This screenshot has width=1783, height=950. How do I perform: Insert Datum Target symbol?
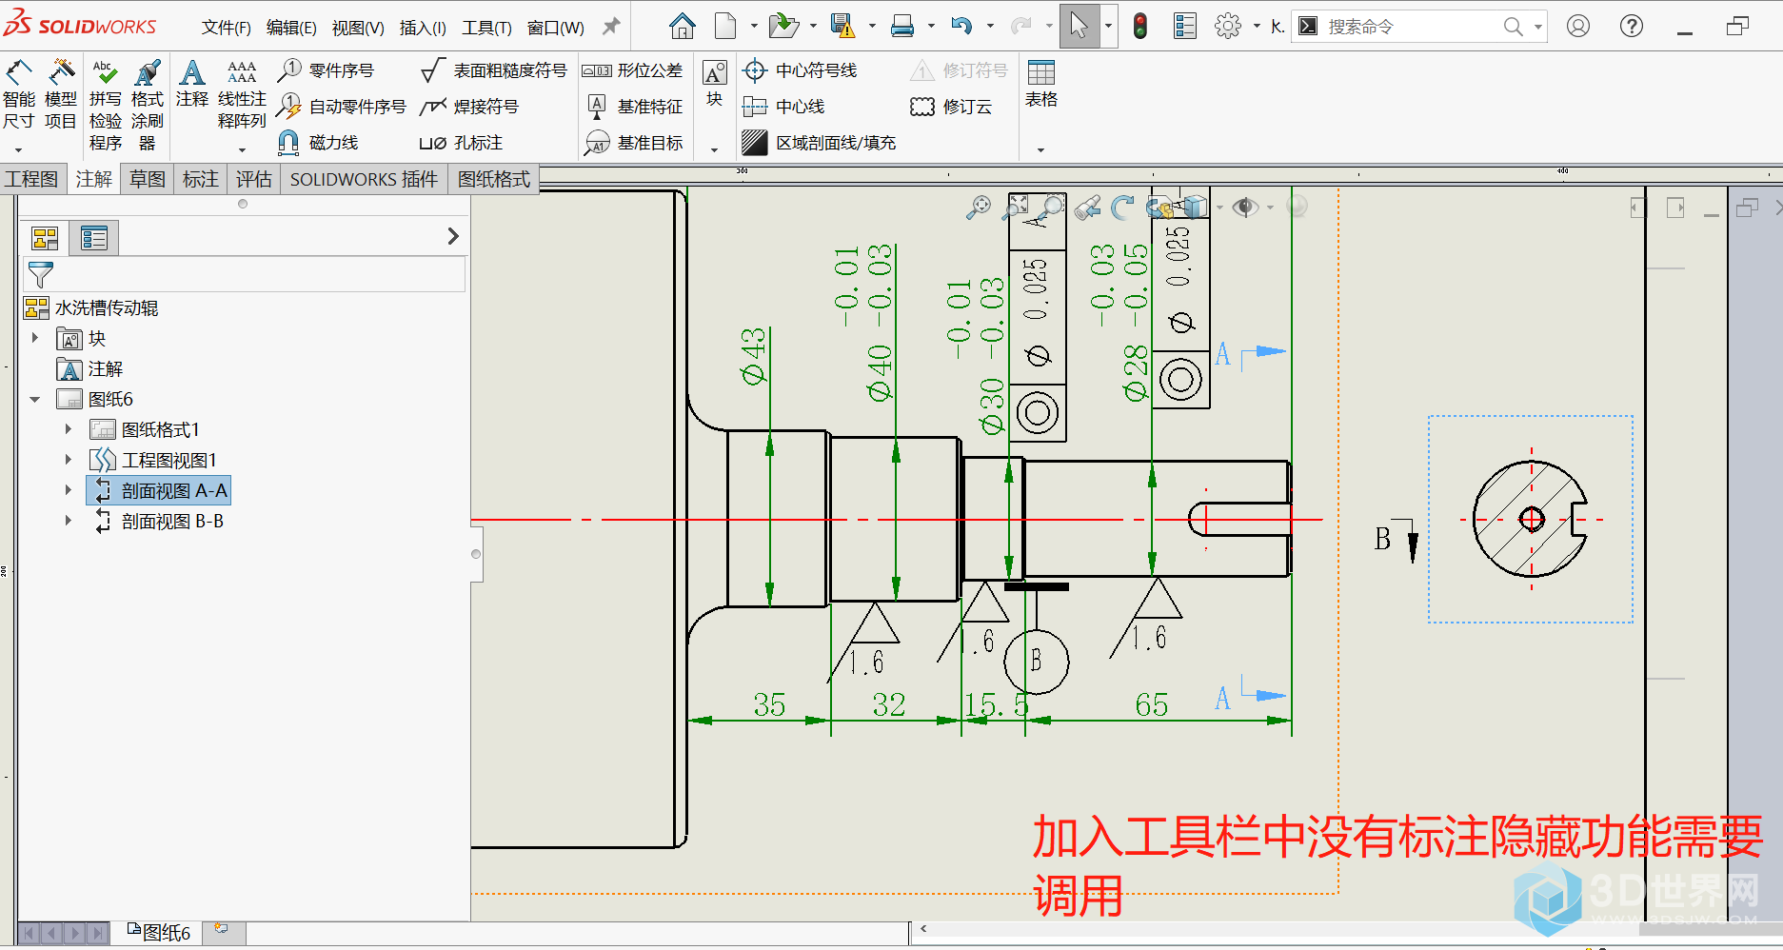click(632, 143)
